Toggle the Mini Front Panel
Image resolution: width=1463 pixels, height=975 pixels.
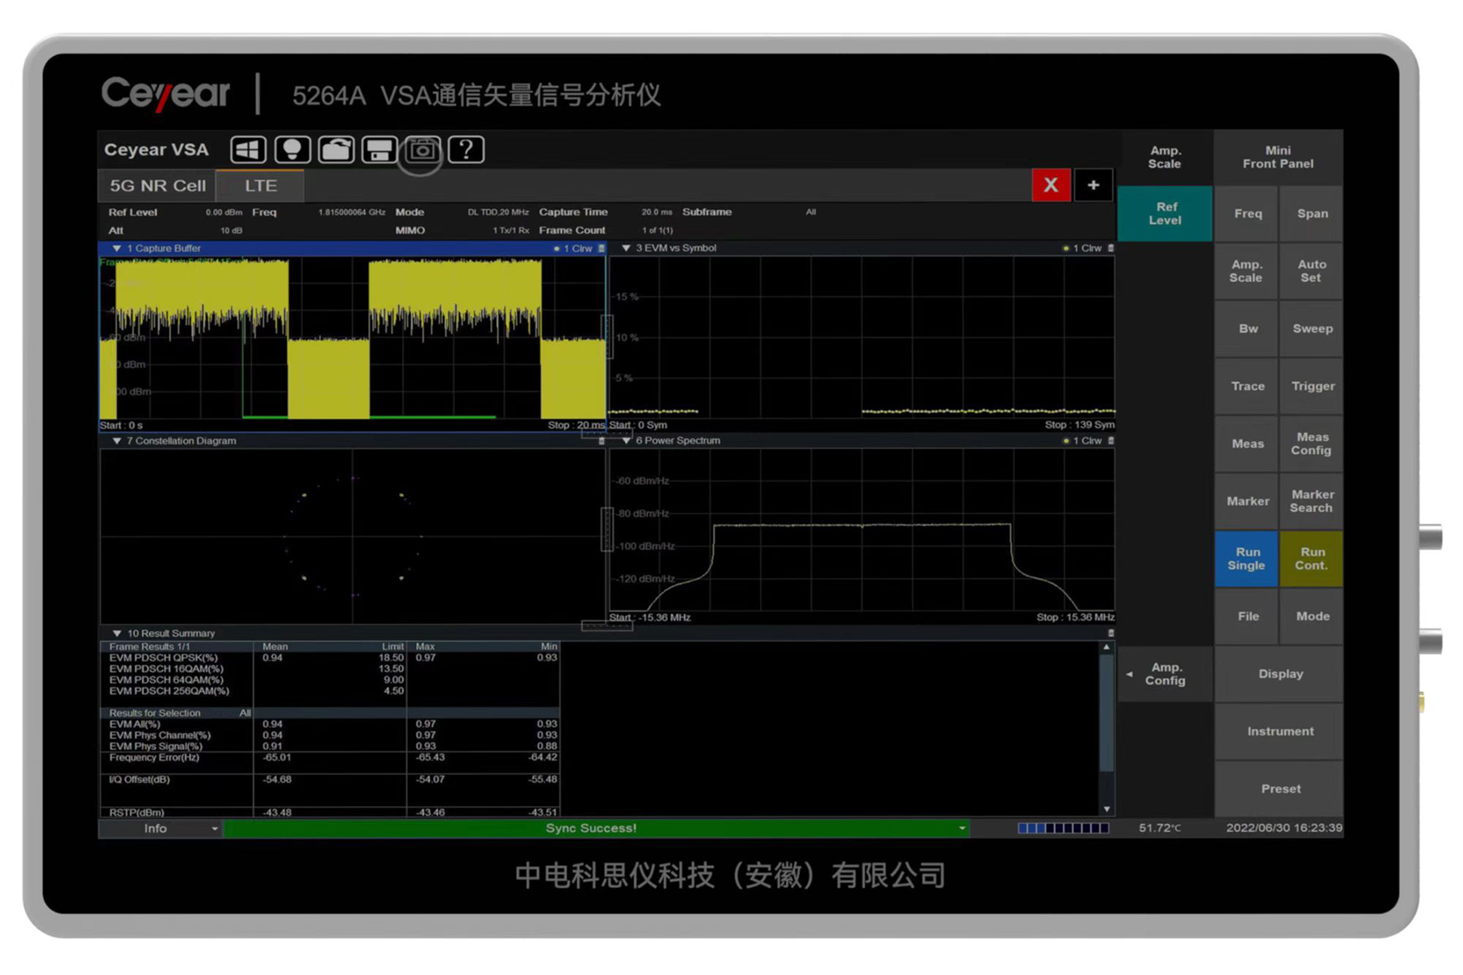(1278, 157)
